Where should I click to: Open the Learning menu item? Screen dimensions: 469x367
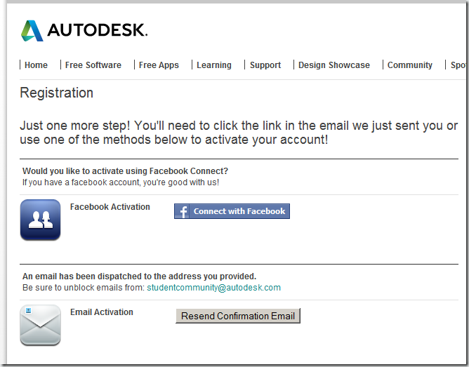[214, 65]
